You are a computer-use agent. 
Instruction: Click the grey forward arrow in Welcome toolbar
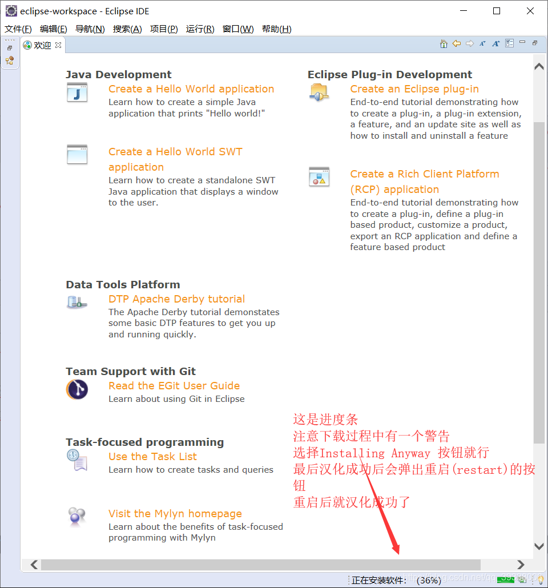[x=470, y=43]
